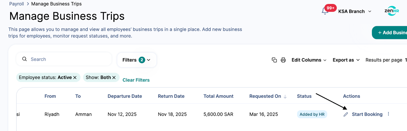The height and width of the screenshot is (131, 407).
Task: Print the business trips table
Action: click(283, 60)
